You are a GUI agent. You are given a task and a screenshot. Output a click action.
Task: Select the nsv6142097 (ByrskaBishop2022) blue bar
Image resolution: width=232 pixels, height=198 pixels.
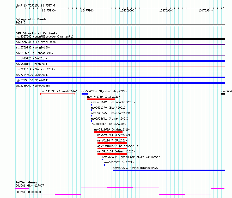169,170
